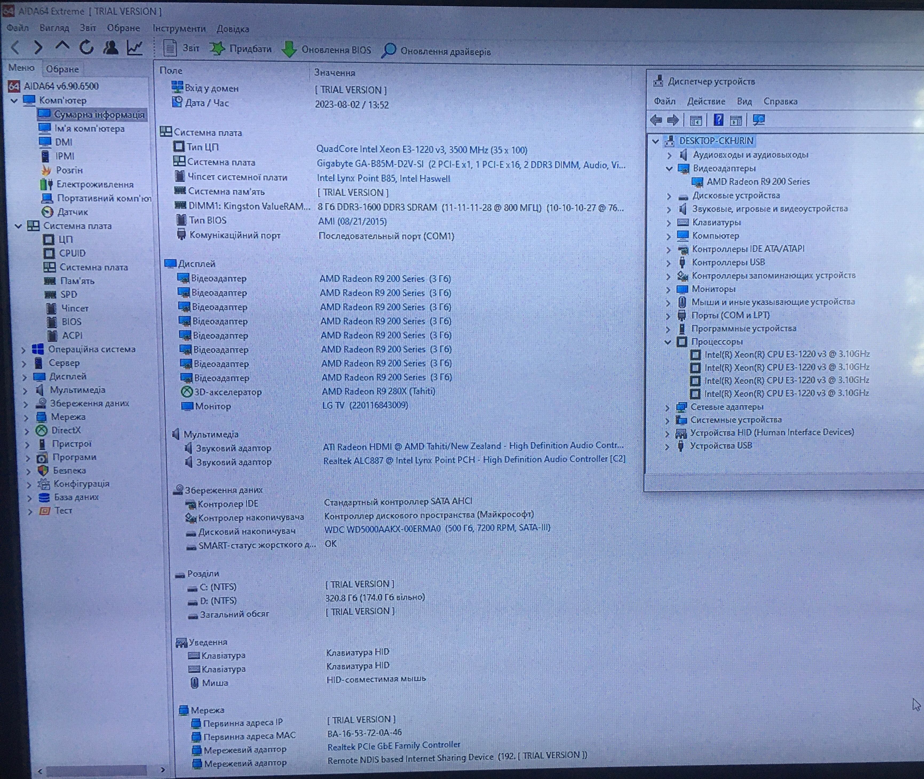Select the Електроживлення tree item
This screenshot has height=779, width=924.
tap(87, 184)
